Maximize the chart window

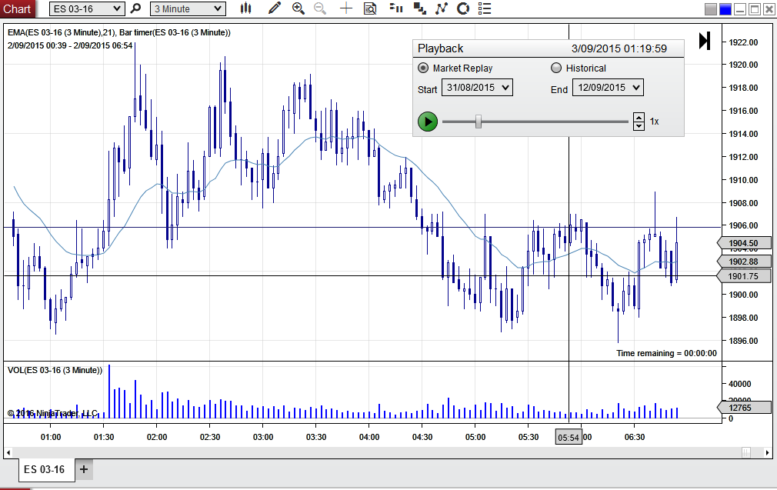point(754,9)
